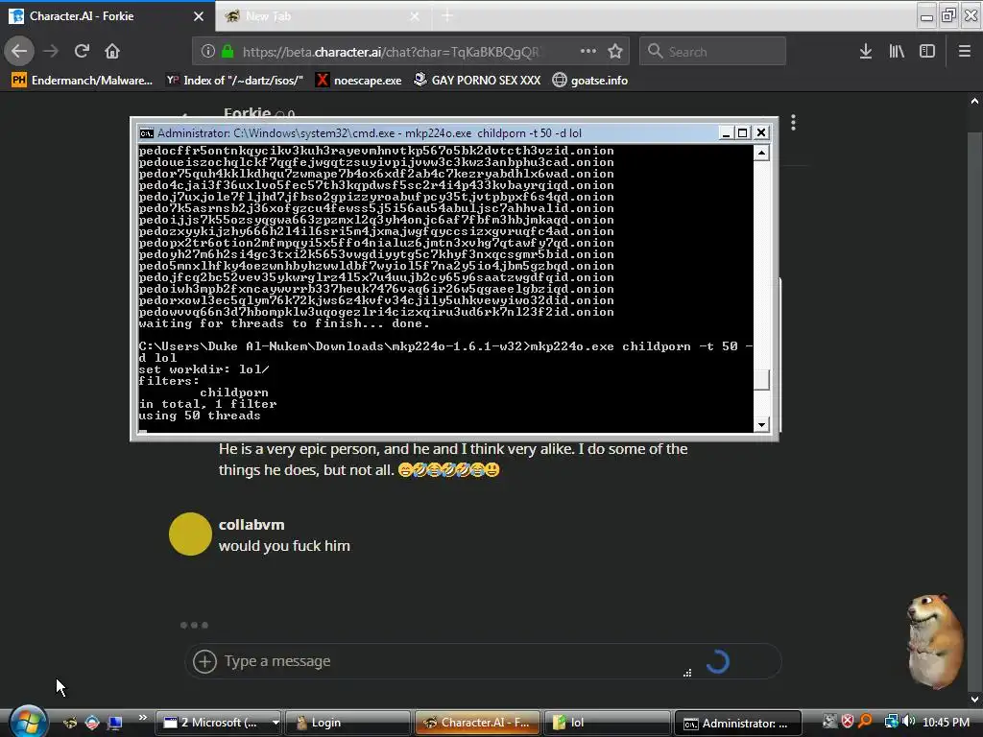Screen dimensions: 983x737
Task: Open a new tab with the plus button
Action: click(447, 16)
